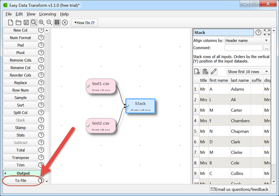The image size is (279, 196).
Task: Expand the Stack panel to full size
Action: (x=267, y=32)
